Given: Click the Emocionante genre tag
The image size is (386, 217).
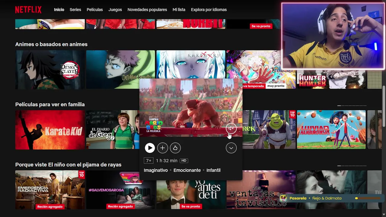Looking at the screenshot, I should (x=187, y=170).
